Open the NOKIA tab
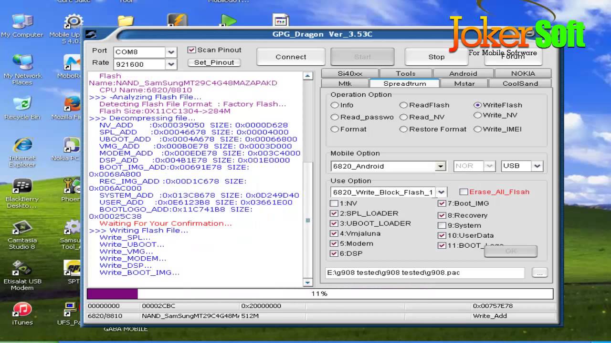 (523, 73)
